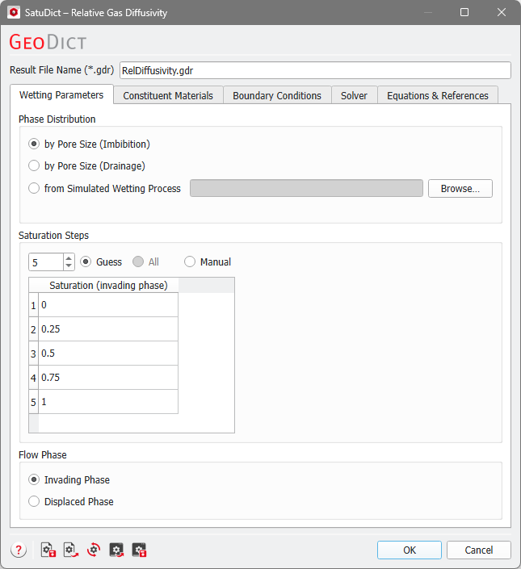Choose Manual saturation steps mode
The image size is (521, 569).
(x=208, y=262)
